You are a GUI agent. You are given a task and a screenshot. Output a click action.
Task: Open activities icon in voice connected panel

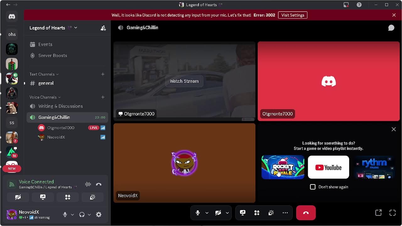tap(68, 197)
